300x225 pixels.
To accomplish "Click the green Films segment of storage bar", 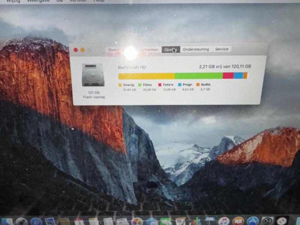I will click(x=198, y=76).
